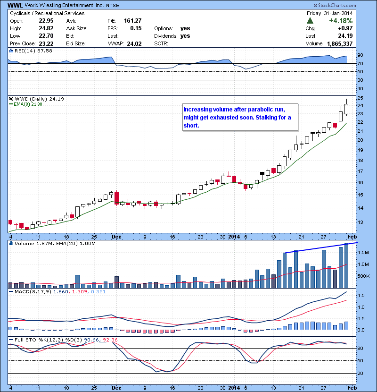
Task: Click the 25 label on price axis
Action: click(x=361, y=98)
